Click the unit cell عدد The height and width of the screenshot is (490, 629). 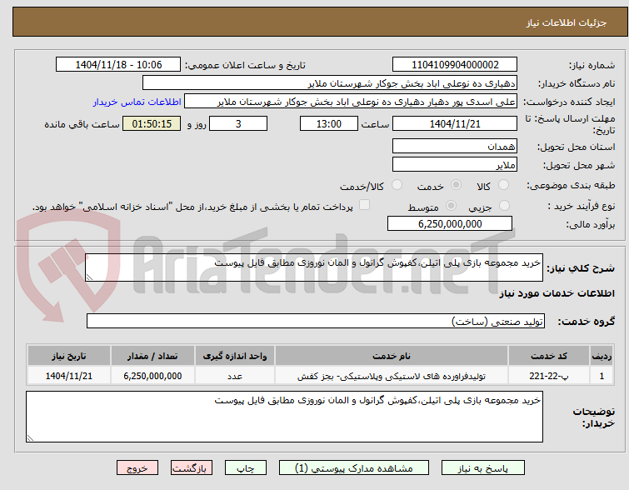tap(235, 376)
